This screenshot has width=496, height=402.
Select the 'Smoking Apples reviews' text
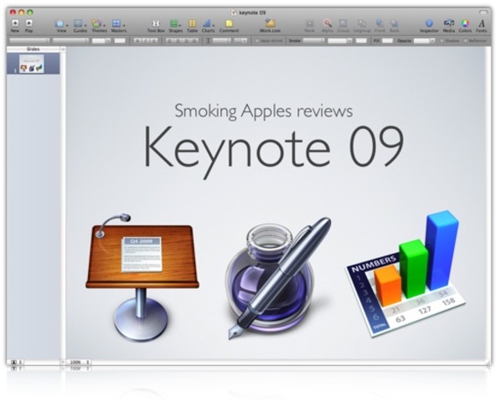tap(263, 111)
